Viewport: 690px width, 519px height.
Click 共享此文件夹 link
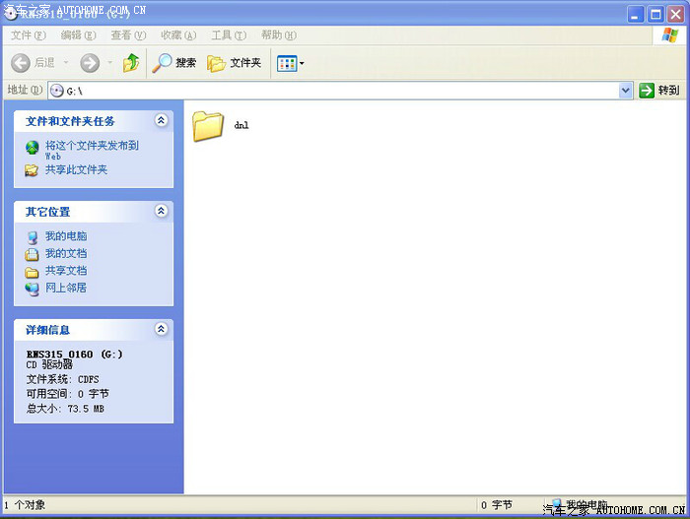[x=76, y=169]
